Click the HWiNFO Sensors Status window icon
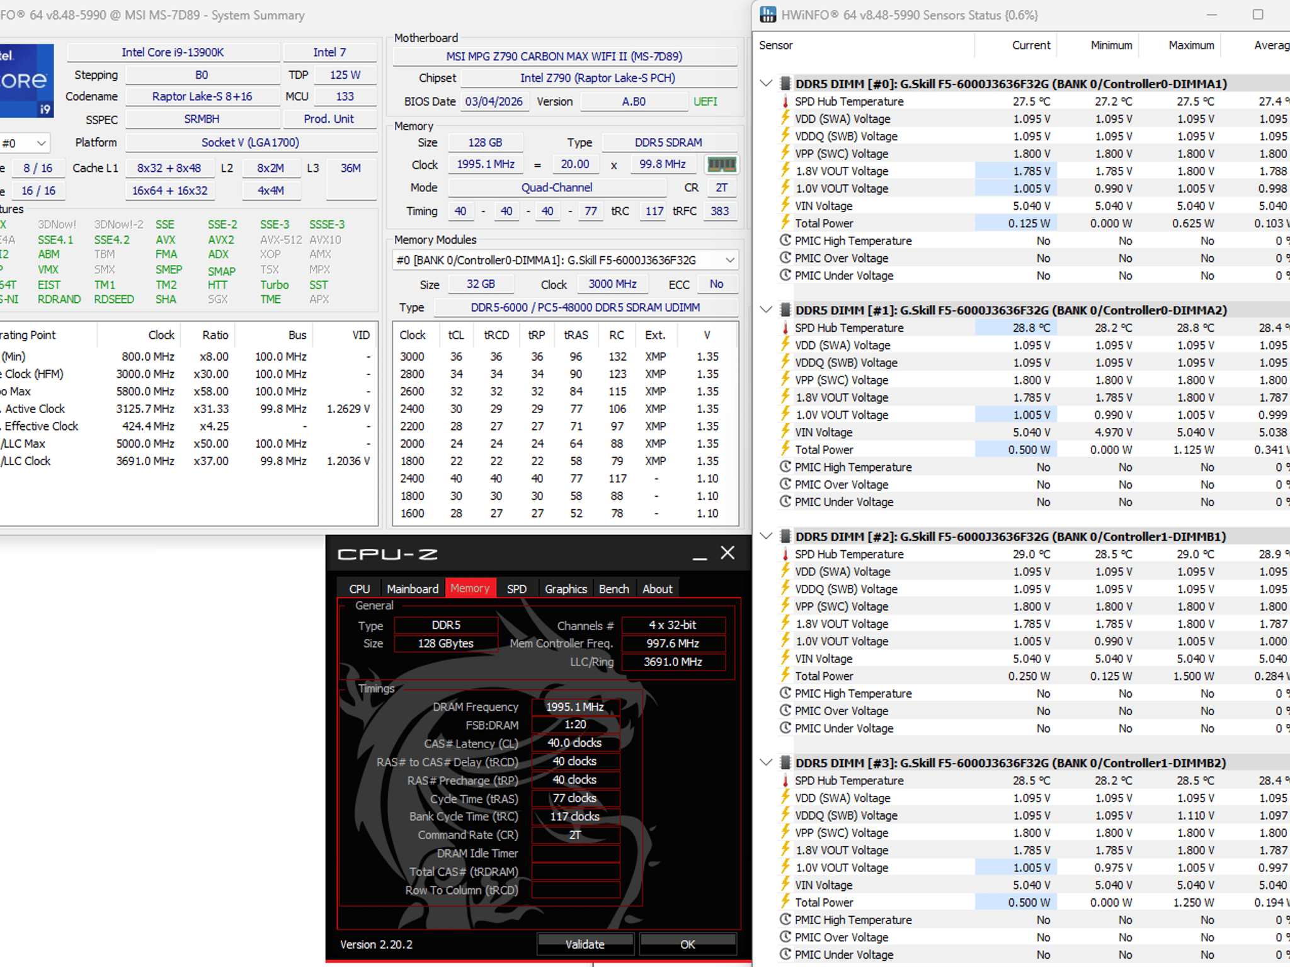The height and width of the screenshot is (967, 1290). (x=768, y=14)
